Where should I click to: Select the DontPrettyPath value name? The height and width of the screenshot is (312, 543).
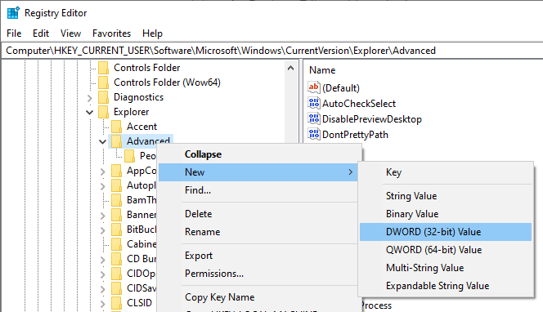click(355, 135)
